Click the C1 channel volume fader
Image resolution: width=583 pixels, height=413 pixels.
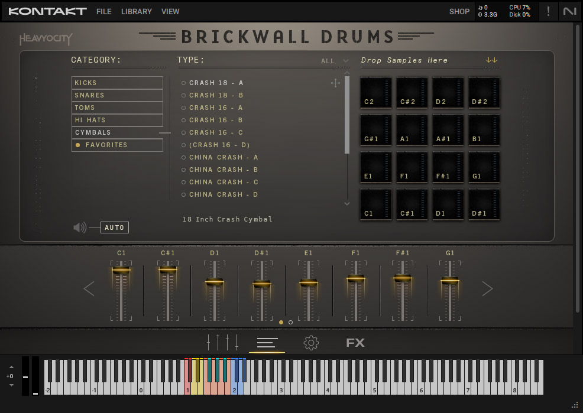coord(121,270)
